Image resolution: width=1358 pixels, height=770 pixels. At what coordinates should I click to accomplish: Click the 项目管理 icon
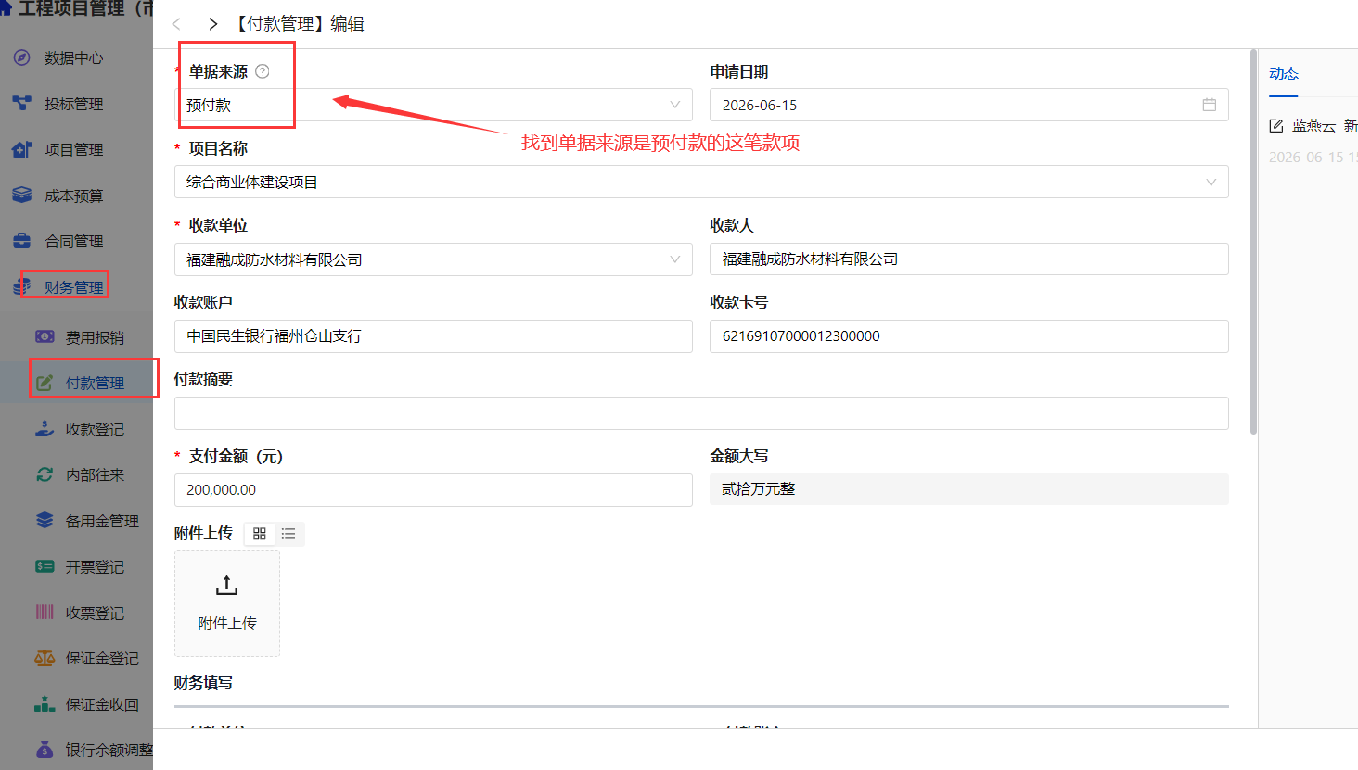pyautogui.click(x=22, y=149)
